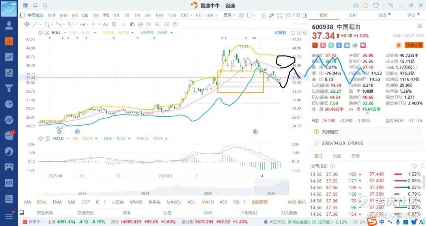Screen dimensions: 426x226
Task: Open the search magnifier in title bar
Action: pyautogui.click(x=45, y=6)
